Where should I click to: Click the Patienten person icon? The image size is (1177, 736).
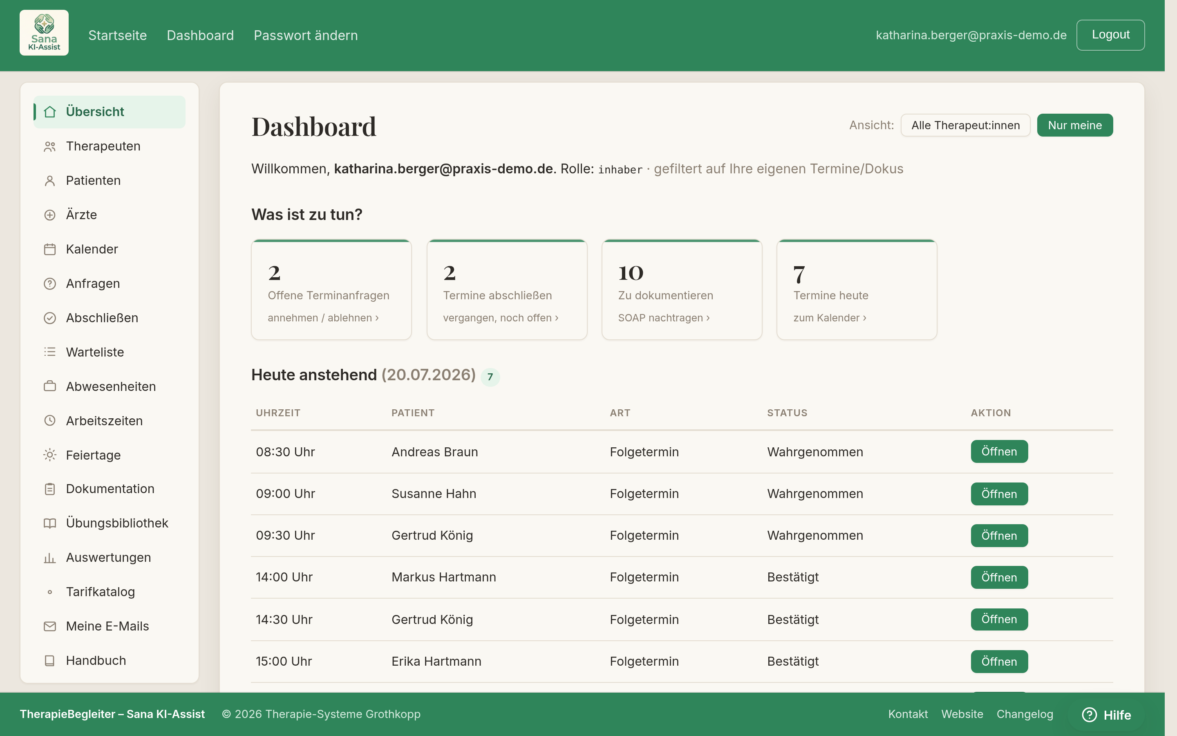coord(49,181)
